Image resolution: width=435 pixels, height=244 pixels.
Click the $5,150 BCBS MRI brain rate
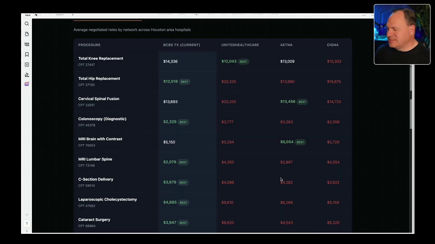pos(169,142)
